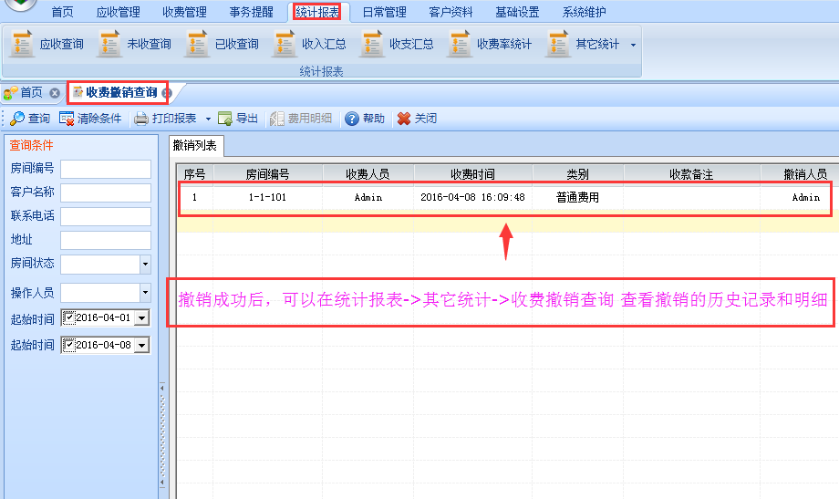Open the 应收查询 report icon

click(x=21, y=44)
